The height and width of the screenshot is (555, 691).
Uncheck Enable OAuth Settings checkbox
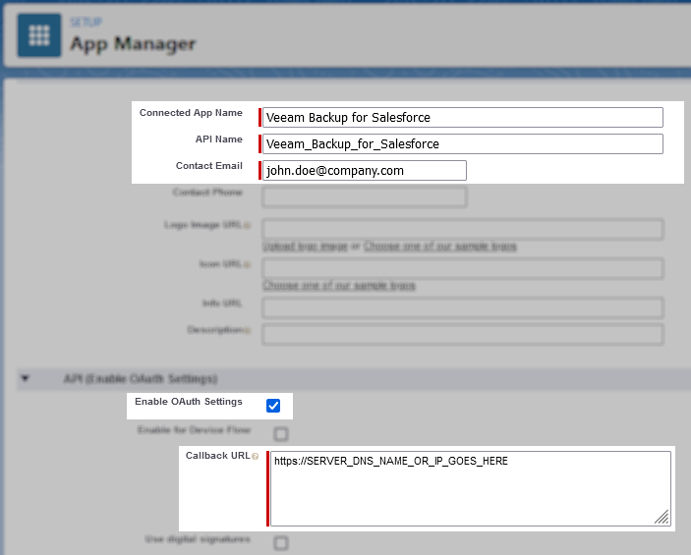(x=273, y=406)
